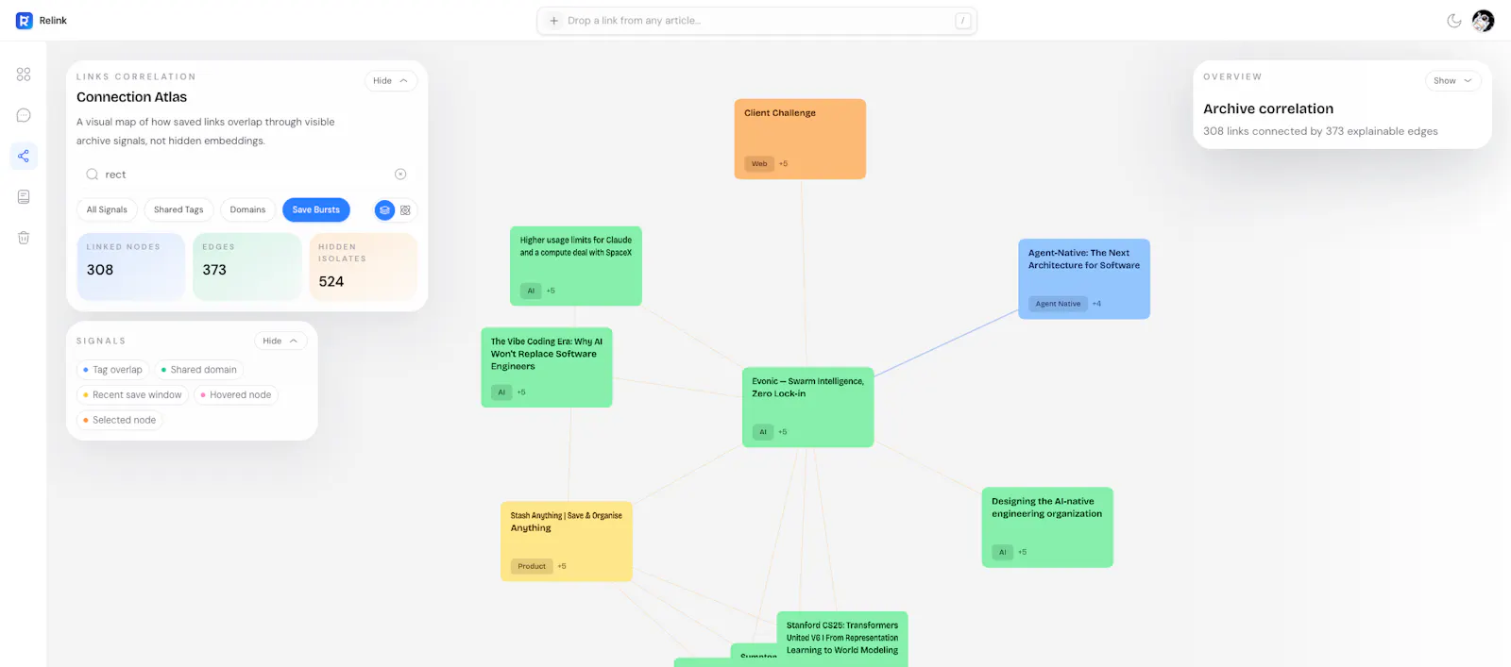
Task: Click the plus icon in link drop bar
Action: (554, 21)
